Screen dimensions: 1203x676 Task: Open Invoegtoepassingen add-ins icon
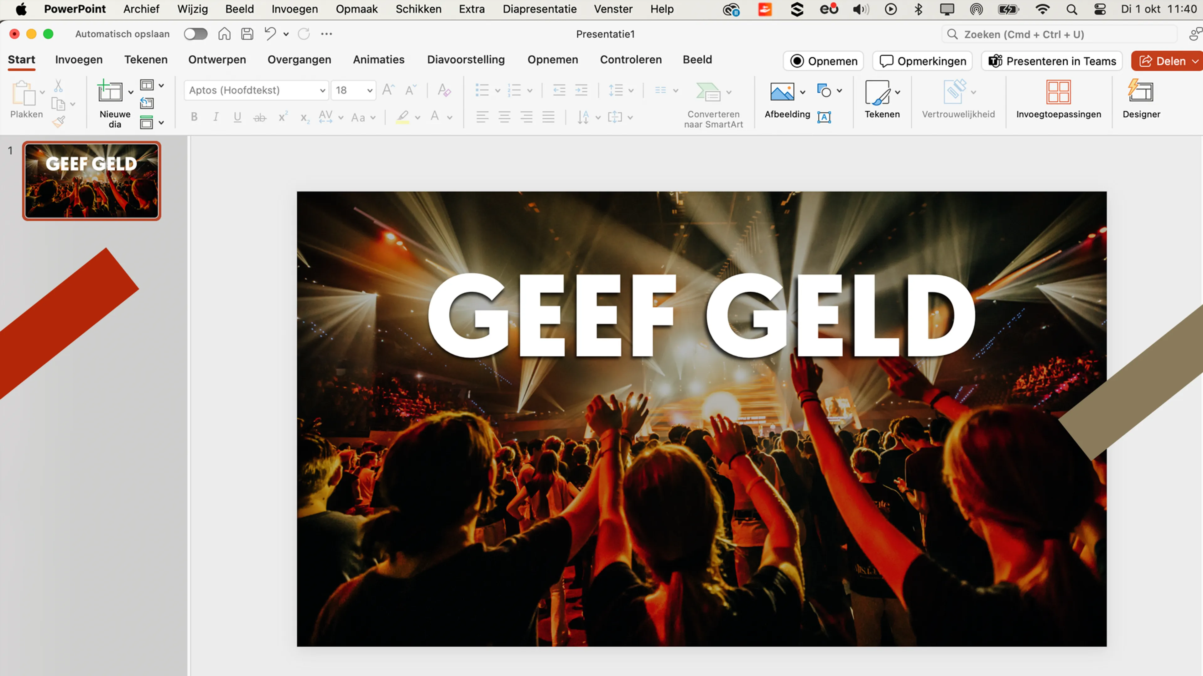coord(1058,91)
